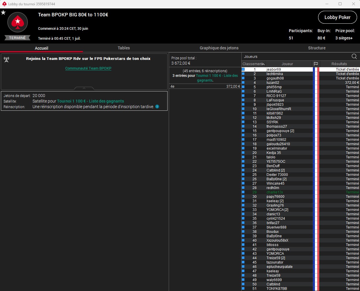
Task: Click the broadcast antenna icon
Action: [x=6, y=60]
